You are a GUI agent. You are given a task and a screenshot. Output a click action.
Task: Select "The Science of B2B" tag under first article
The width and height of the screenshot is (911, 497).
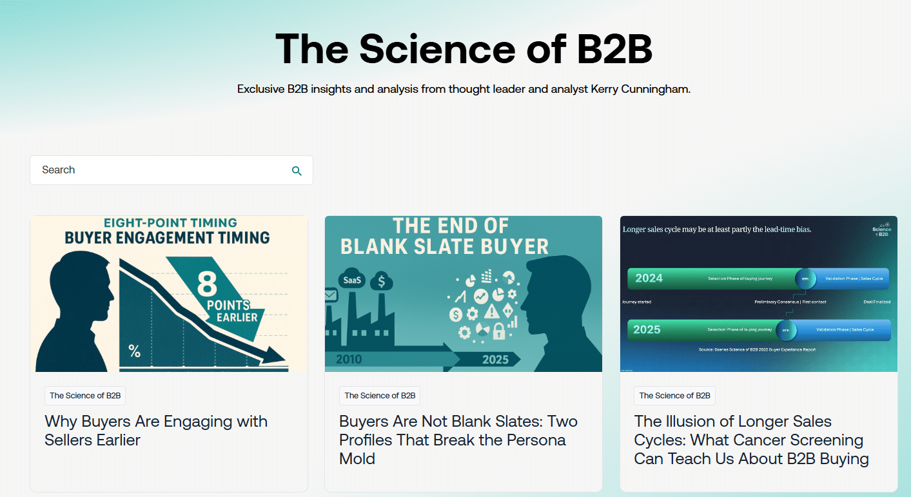click(84, 395)
